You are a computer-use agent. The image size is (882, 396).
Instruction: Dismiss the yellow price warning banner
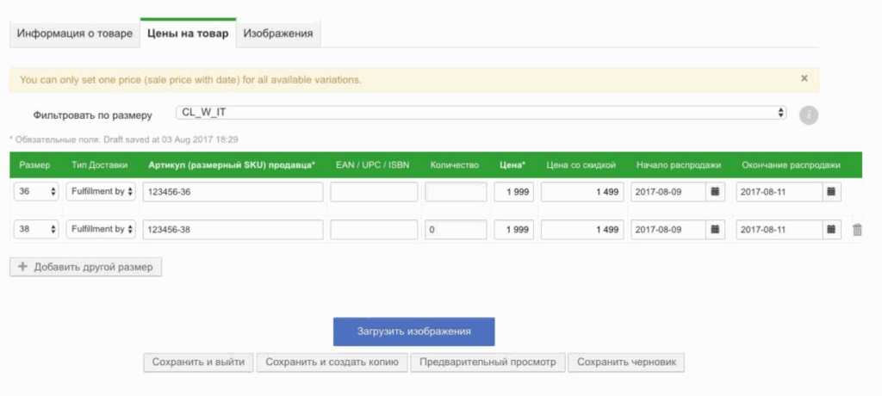tap(804, 78)
